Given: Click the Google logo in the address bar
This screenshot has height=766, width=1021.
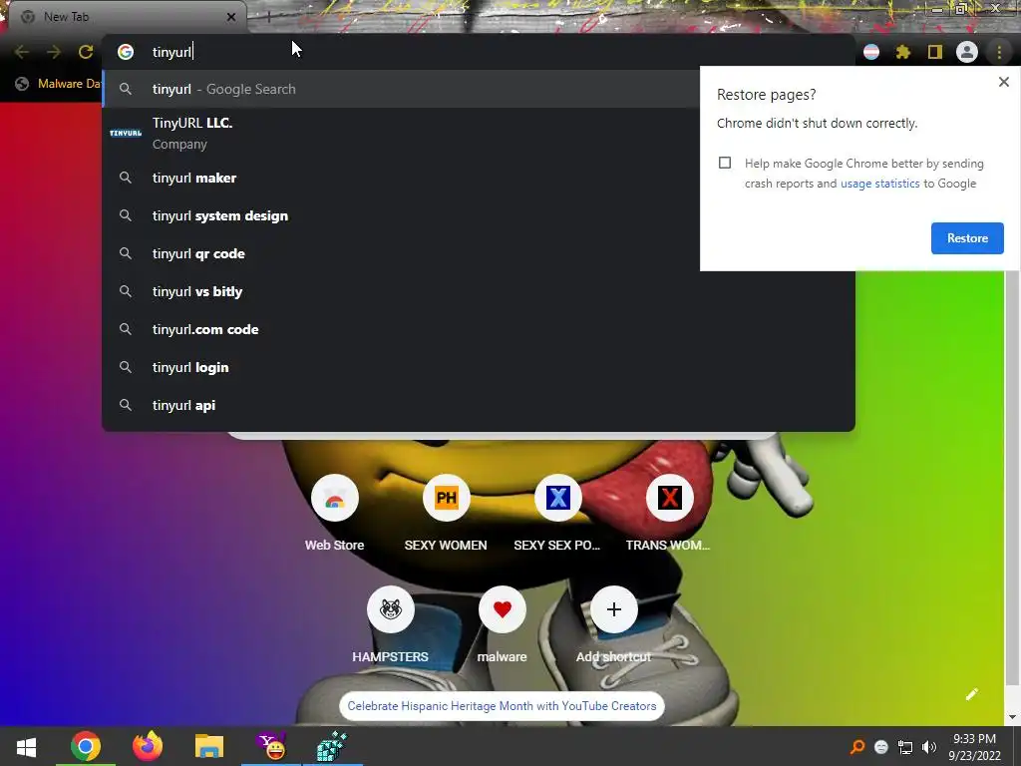Looking at the screenshot, I should [x=126, y=52].
